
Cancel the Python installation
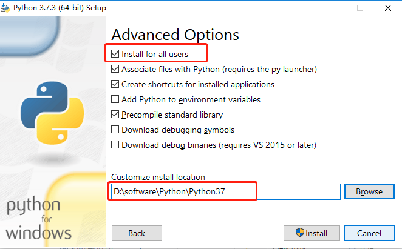point(369,233)
